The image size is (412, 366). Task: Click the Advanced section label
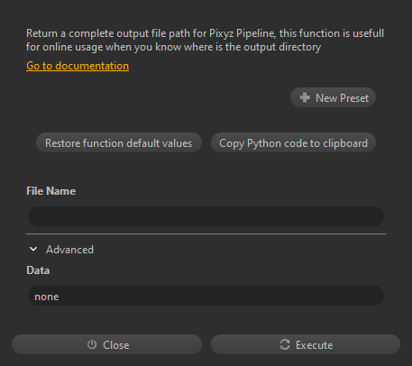point(69,250)
